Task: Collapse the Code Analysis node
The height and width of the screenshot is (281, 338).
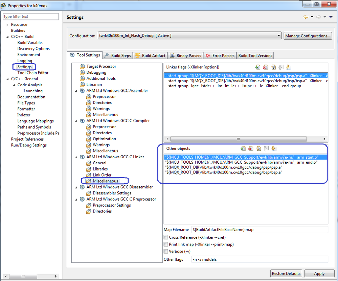Action: point(14,85)
